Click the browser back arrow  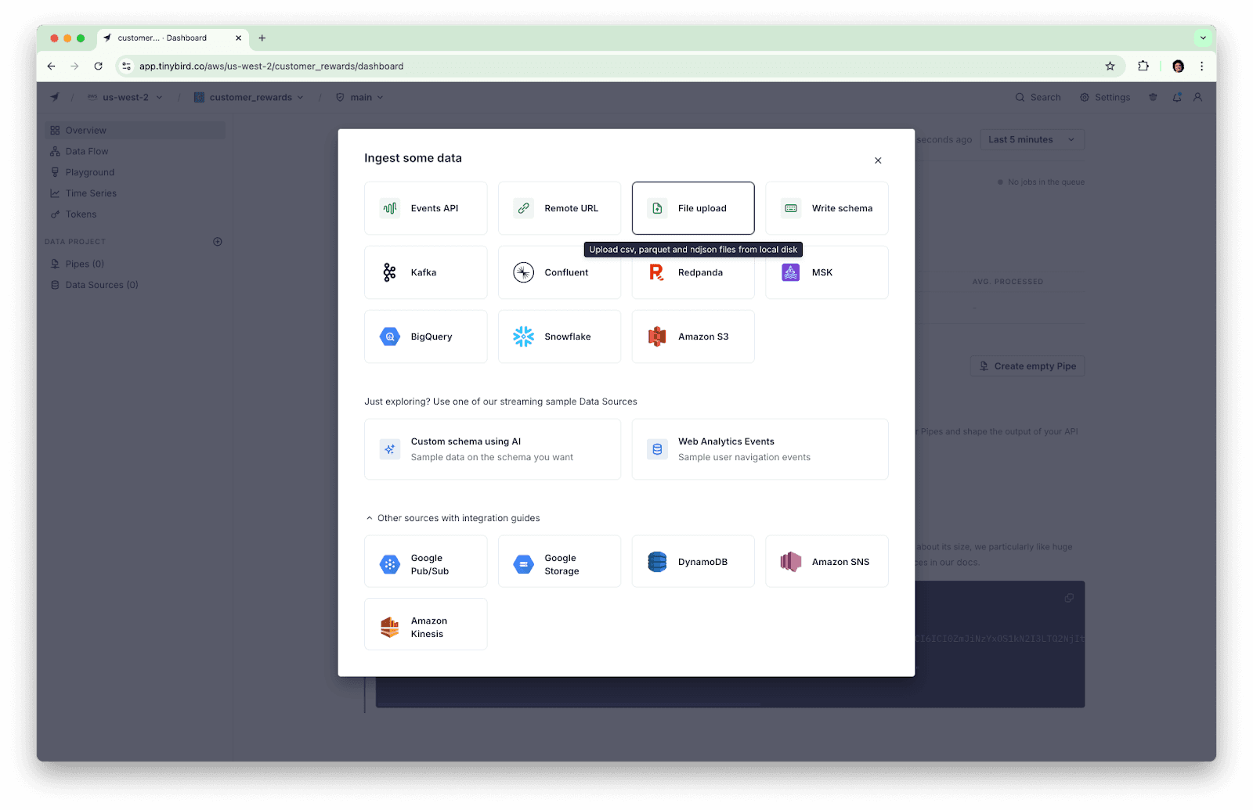coord(52,67)
